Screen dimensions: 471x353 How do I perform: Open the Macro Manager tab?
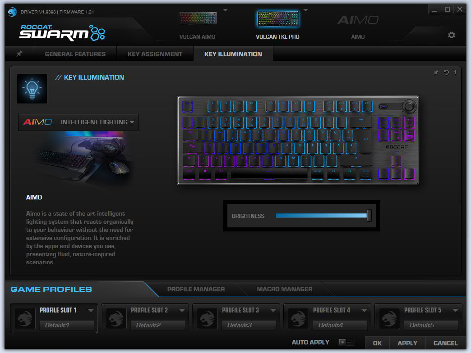click(284, 289)
